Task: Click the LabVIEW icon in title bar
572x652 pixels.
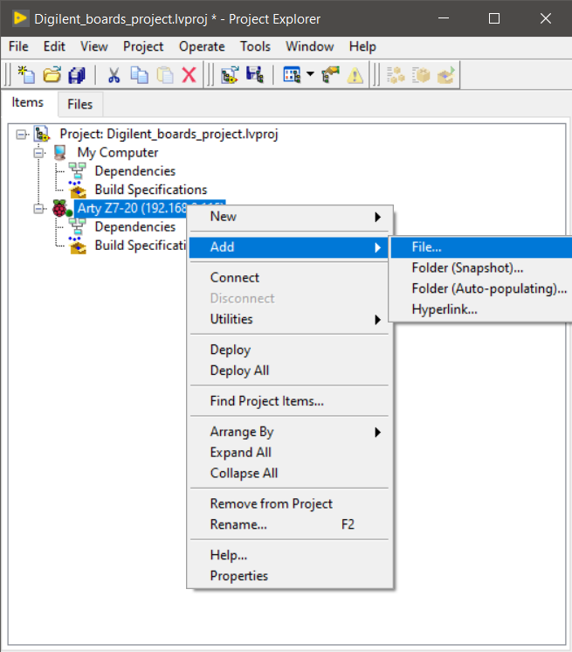Action: (x=20, y=18)
